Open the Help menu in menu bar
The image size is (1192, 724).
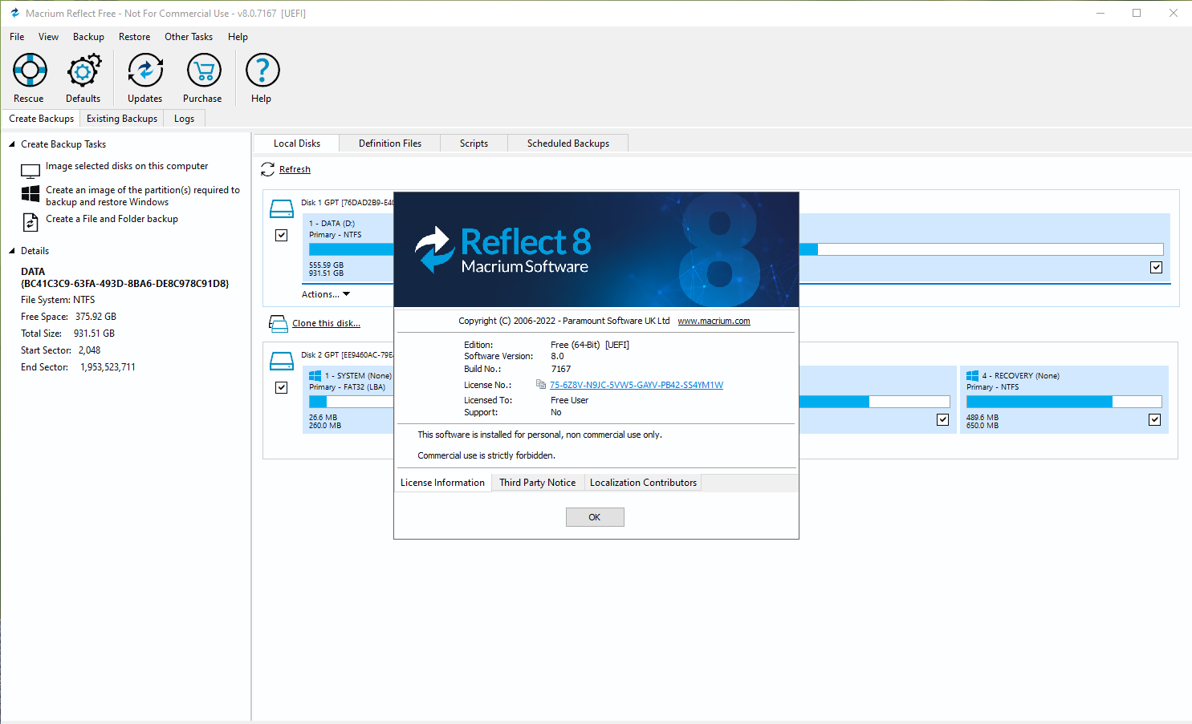coord(238,37)
